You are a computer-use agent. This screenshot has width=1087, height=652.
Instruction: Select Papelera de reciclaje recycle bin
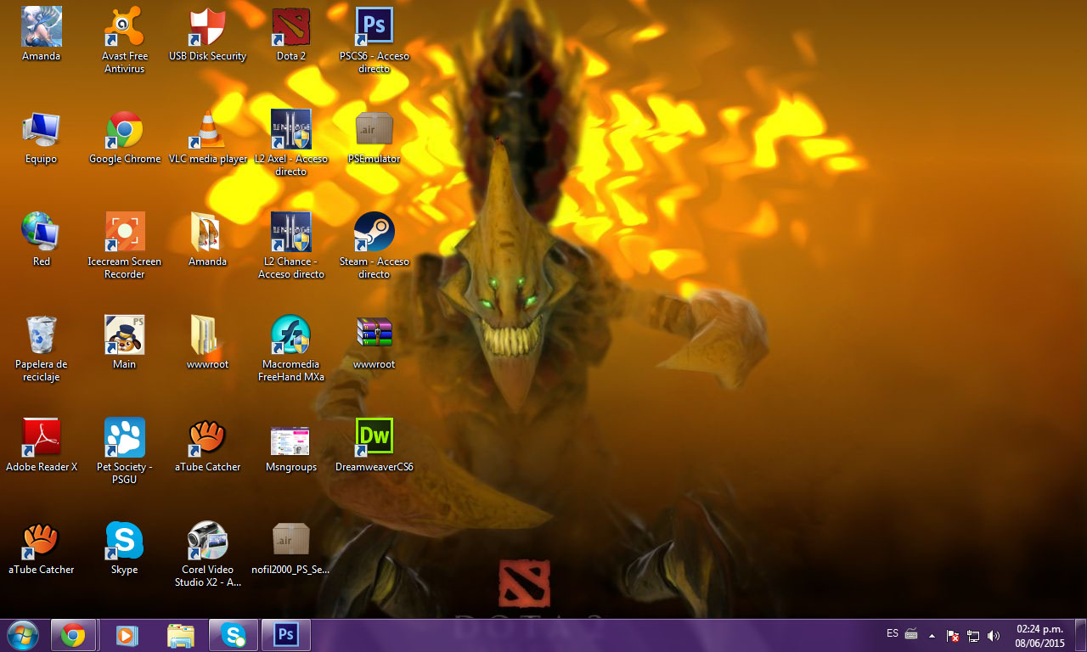click(41, 336)
